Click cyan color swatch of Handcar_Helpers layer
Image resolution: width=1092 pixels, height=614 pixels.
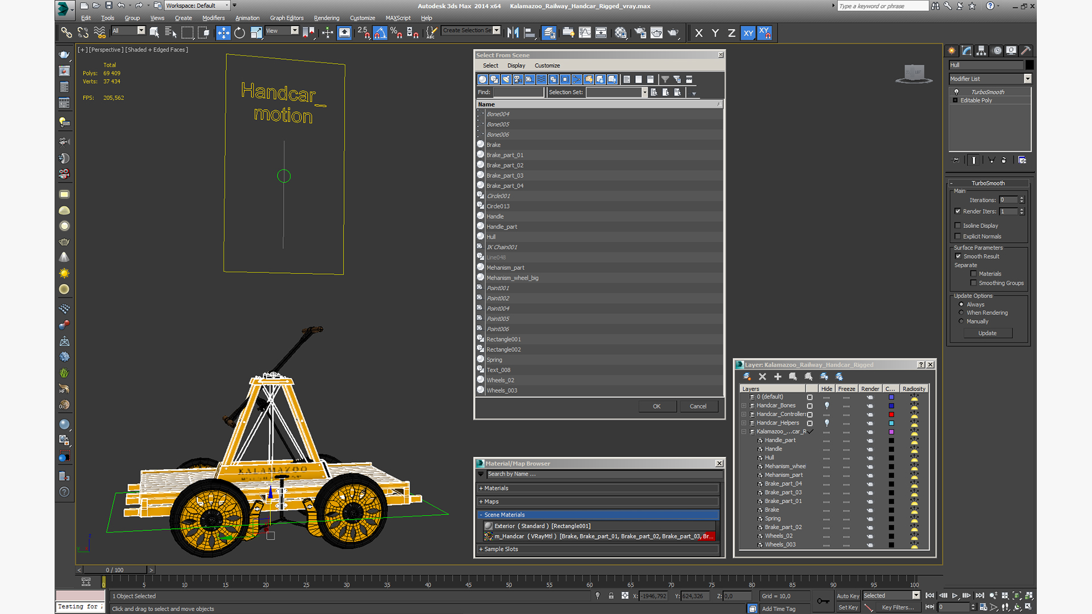(x=891, y=423)
